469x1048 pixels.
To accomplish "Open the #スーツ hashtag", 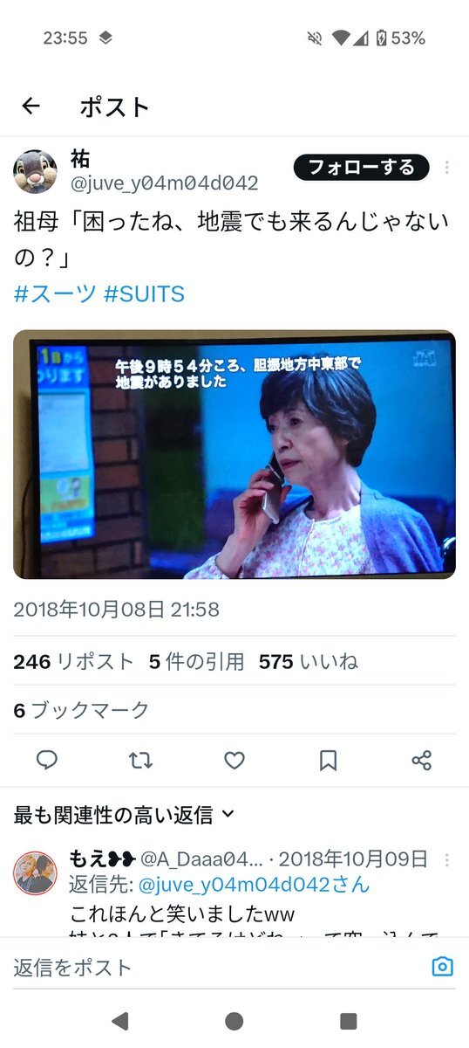I will (55, 294).
